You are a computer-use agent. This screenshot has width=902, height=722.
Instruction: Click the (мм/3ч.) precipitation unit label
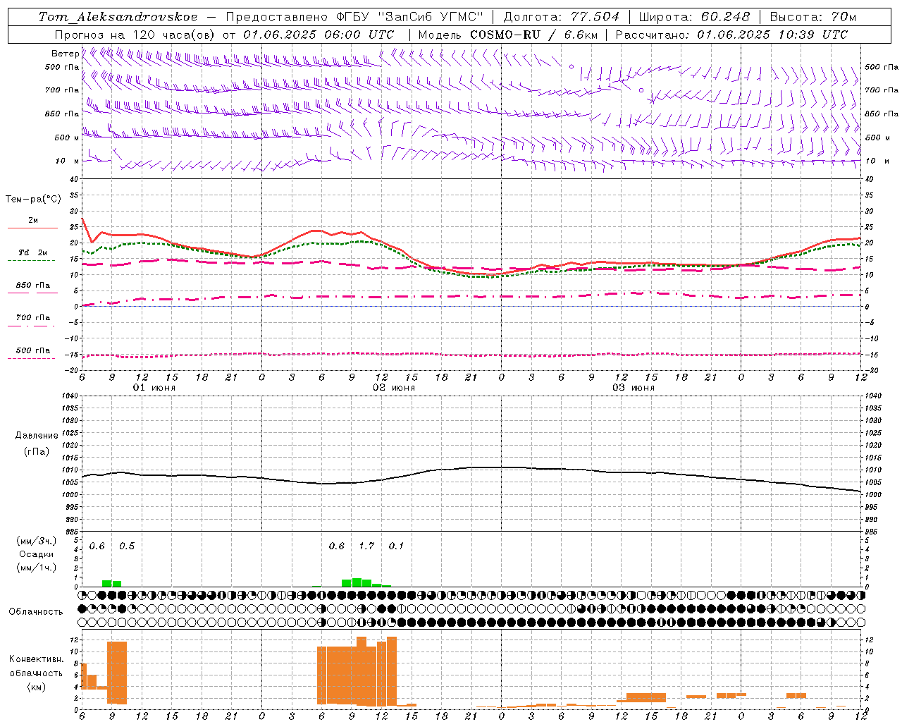(36, 541)
